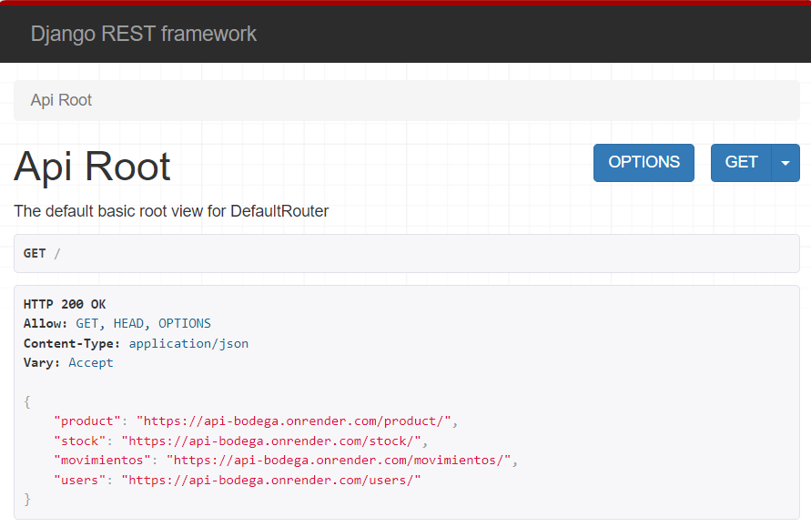Open the Api Root breadcrumb link
This screenshot has width=811, height=527.
point(61,100)
